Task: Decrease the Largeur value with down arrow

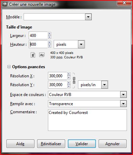Action: pos(50,37)
